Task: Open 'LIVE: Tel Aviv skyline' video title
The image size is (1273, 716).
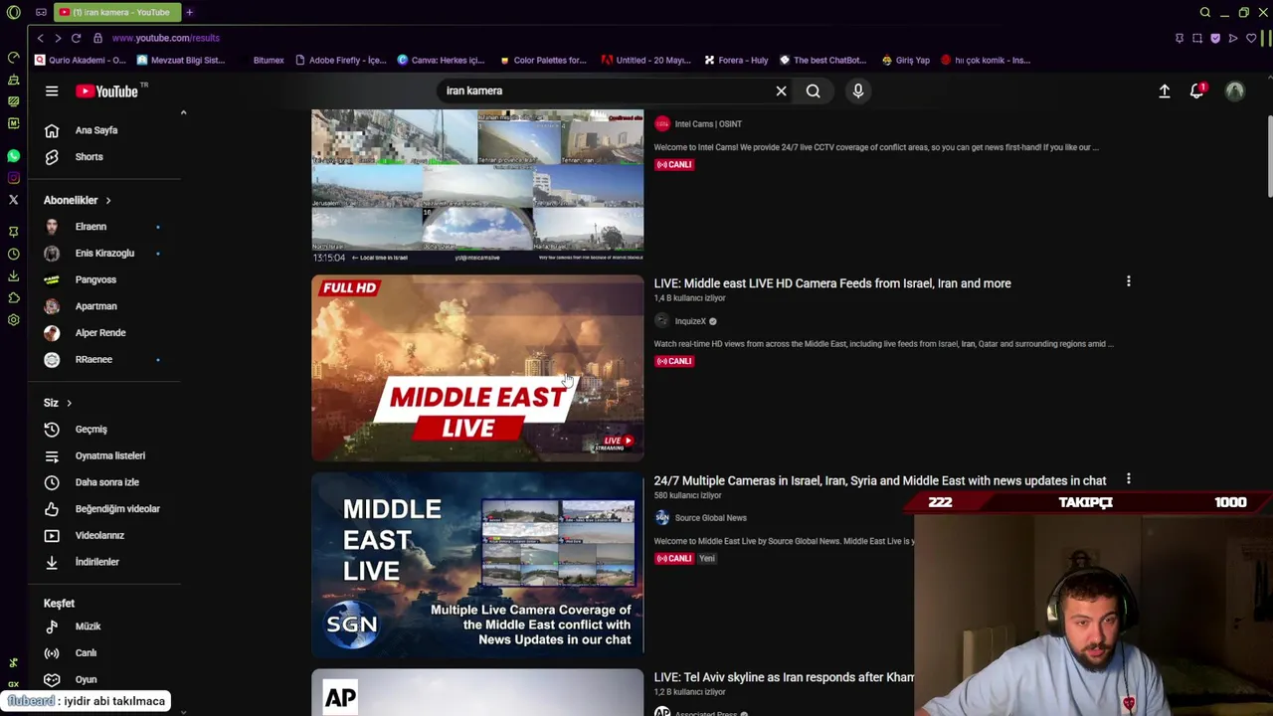Action: point(784,677)
